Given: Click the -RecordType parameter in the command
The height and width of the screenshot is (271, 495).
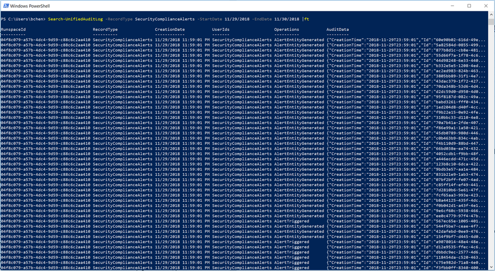Looking at the screenshot, I should (119, 19).
